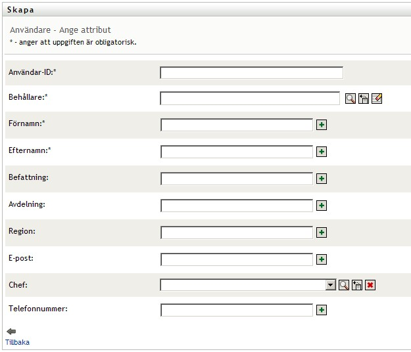Click the history icon beside Chef dropdown
Image resolution: width=411 pixels, height=352 pixels.
(357, 285)
